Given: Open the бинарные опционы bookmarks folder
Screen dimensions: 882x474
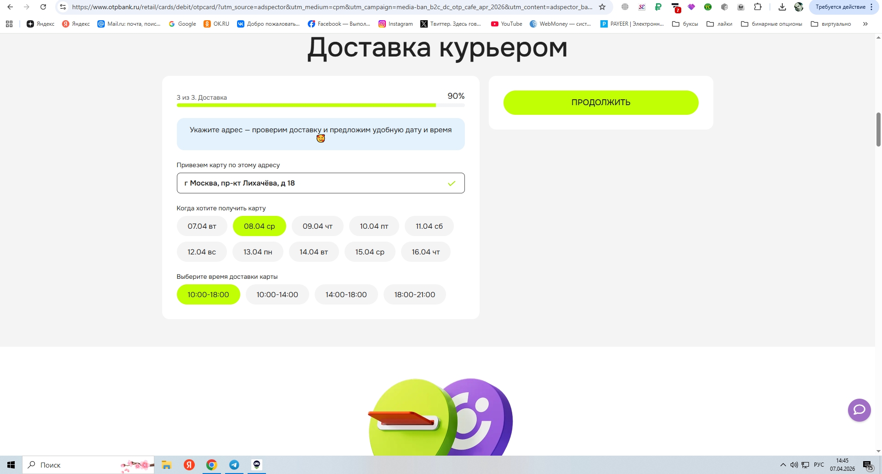Looking at the screenshot, I should pos(771,24).
